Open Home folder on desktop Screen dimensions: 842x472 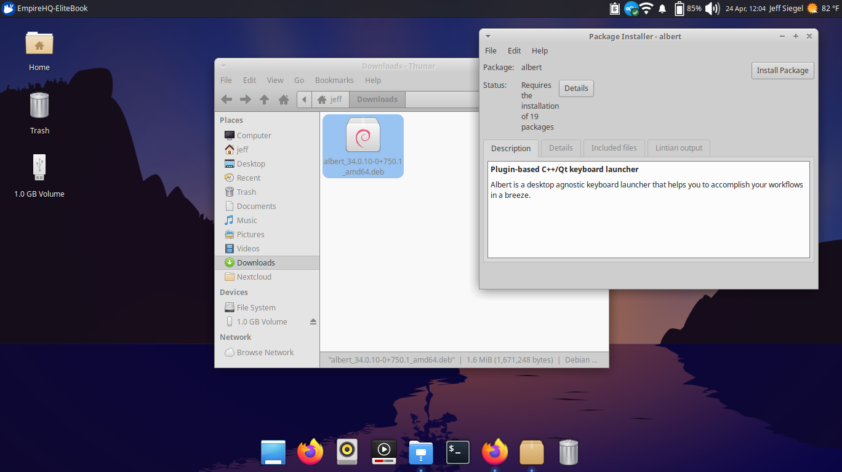point(39,51)
